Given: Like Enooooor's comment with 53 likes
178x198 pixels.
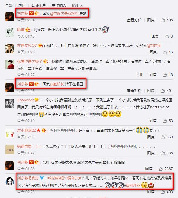Looking at the screenshot, I should click(165, 121).
